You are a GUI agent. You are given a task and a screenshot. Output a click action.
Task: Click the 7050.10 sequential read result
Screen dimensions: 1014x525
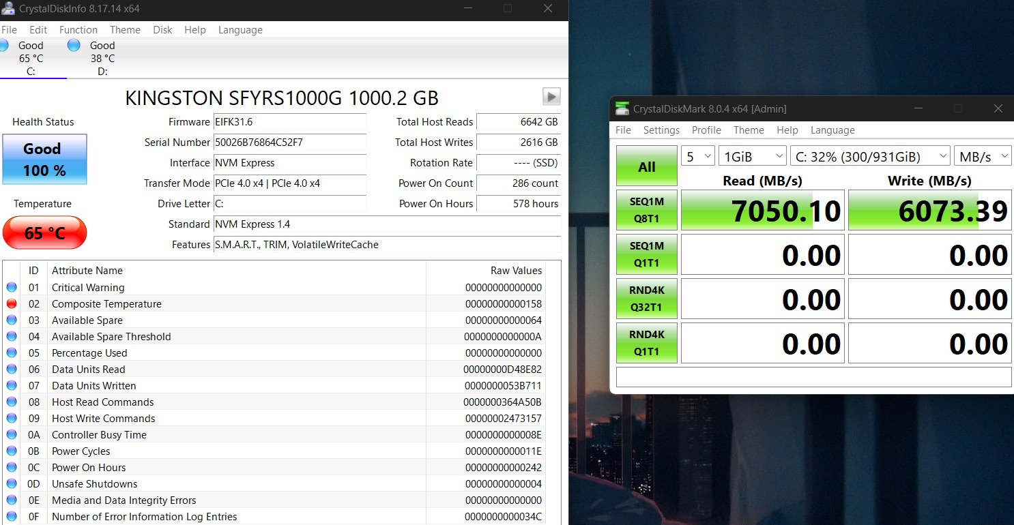pos(763,211)
